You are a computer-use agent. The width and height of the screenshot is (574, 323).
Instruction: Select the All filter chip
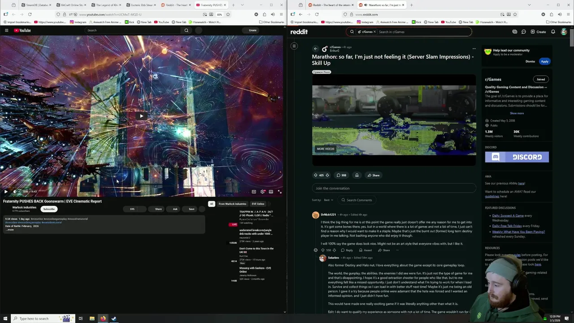point(212,204)
